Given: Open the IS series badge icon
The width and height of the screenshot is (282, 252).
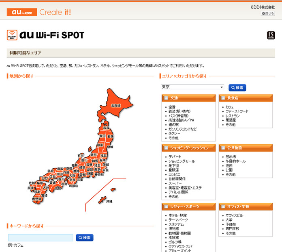Looking at the screenshot, I should (x=271, y=35).
